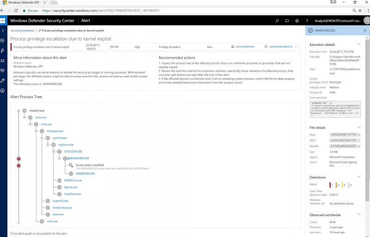Screen dimensions: 370x237
Task: Collapse the Execution details section
Action: coord(359,44)
